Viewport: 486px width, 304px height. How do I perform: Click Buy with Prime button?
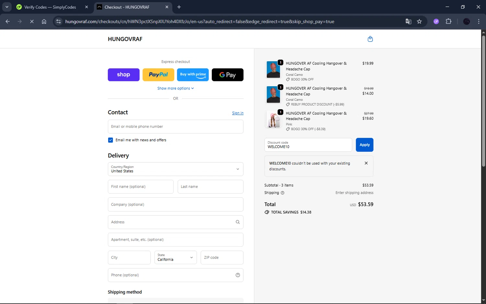[x=193, y=75]
